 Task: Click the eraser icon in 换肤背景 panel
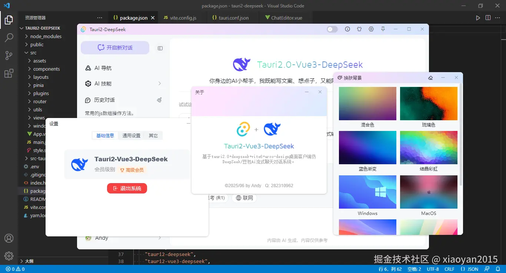(x=430, y=78)
